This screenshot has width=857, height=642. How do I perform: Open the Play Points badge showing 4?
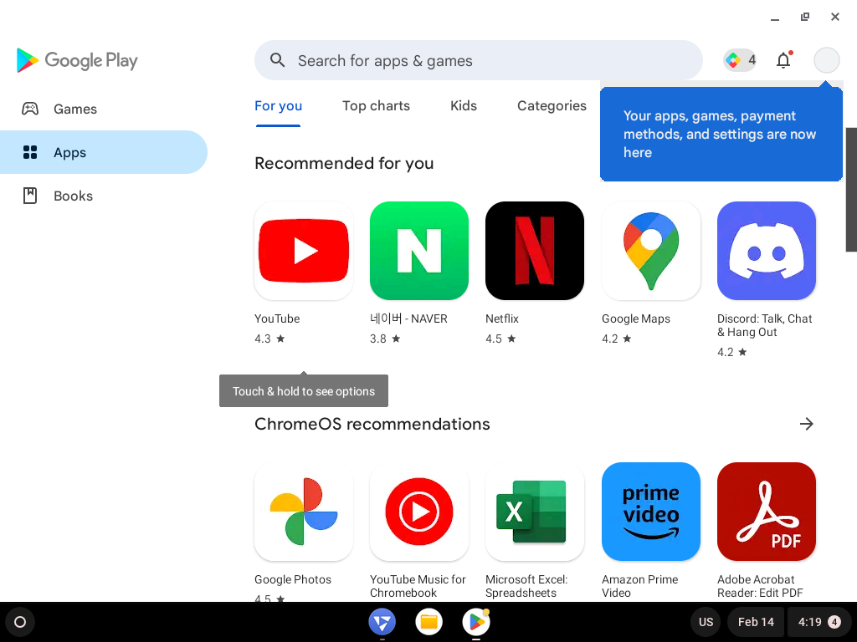tap(740, 60)
